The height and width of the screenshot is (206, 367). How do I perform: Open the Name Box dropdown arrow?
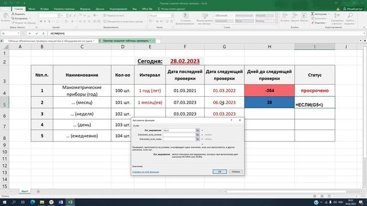18,33
